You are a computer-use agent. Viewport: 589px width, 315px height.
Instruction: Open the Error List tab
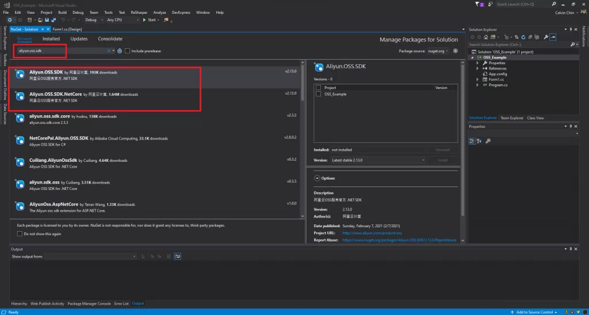121,304
